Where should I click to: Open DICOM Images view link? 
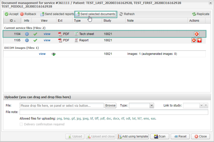pyautogui.click(x=42, y=54)
